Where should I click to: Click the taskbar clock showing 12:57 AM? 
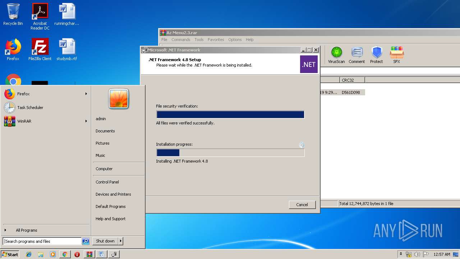[x=442, y=254]
